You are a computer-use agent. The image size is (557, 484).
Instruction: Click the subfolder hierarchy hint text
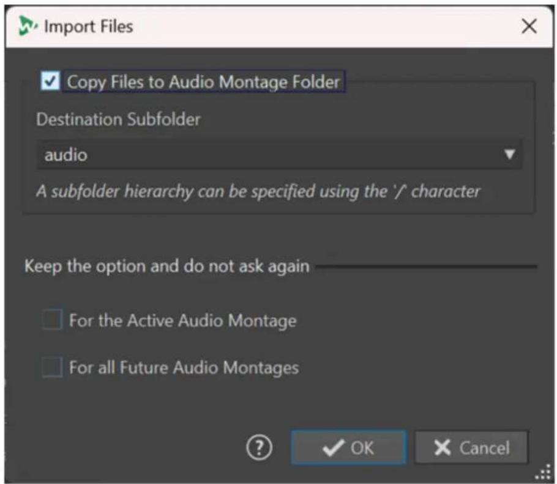[x=258, y=191]
